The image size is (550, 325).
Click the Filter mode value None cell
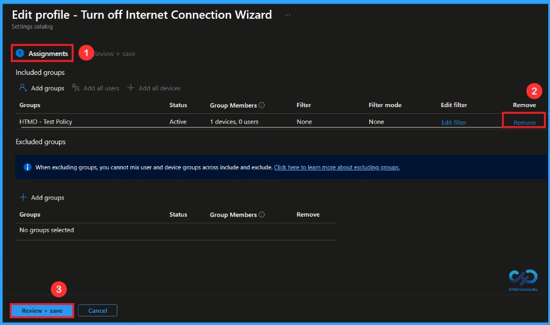tap(377, 122)
